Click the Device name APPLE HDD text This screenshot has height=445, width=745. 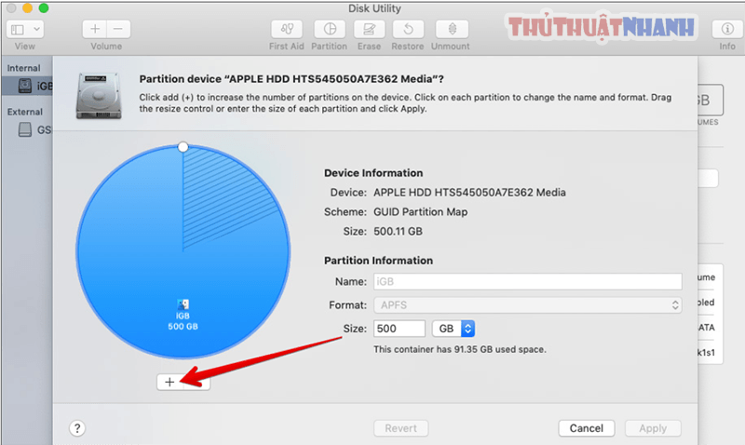(469, 193)
